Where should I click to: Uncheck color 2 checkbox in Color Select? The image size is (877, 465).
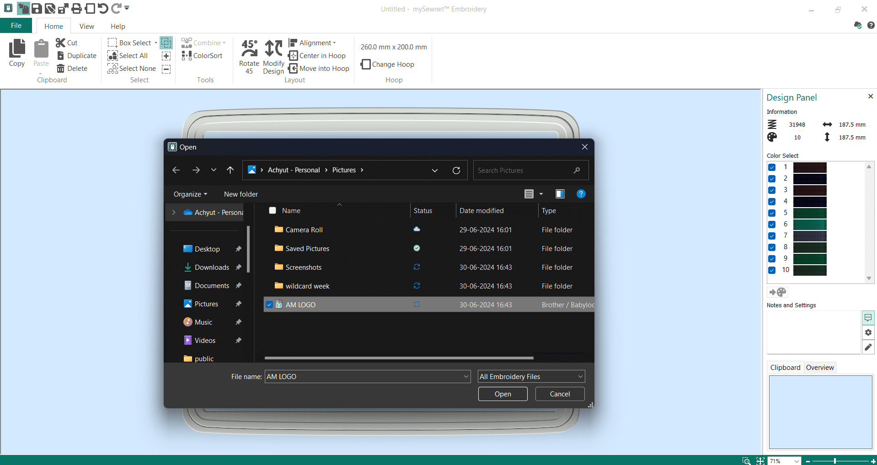tap(772, 179)
